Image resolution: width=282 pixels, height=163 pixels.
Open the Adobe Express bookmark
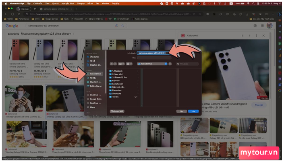coord(139,19)
